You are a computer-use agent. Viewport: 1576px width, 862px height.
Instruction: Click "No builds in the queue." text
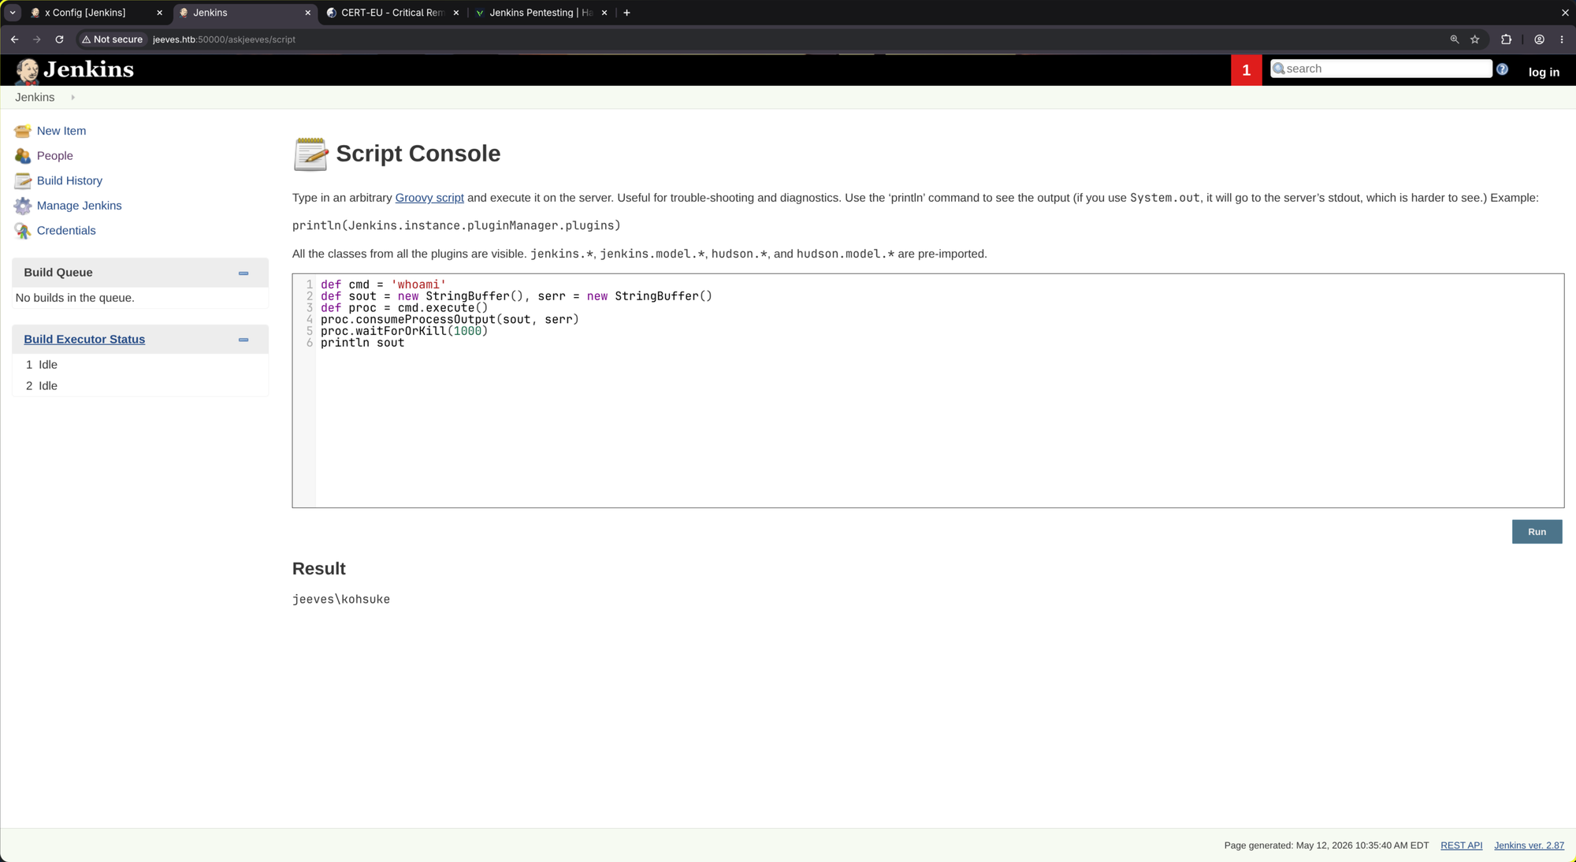coord(75,298)
